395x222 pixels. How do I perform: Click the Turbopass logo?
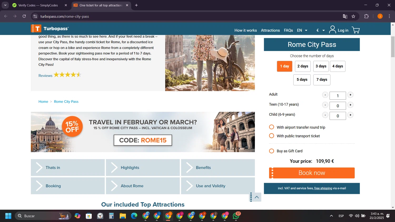click(x=50, y=28)
